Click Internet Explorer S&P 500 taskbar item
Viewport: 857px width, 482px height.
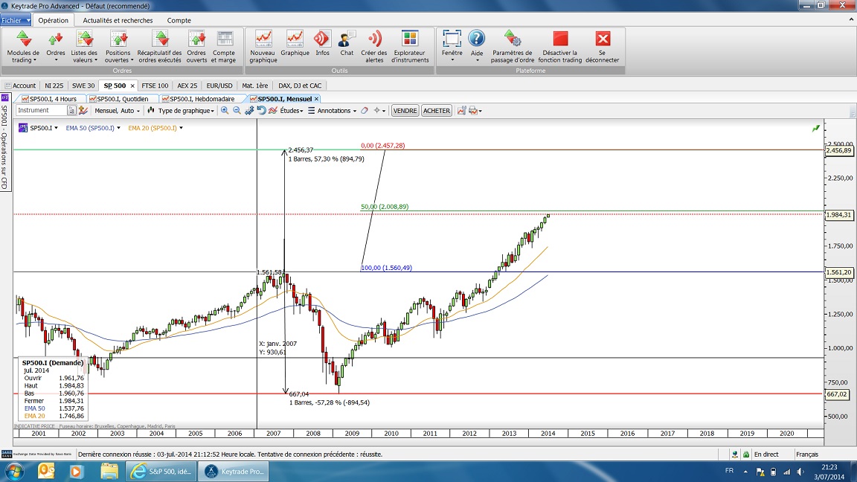click(x=161, y=471)
